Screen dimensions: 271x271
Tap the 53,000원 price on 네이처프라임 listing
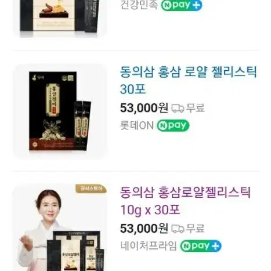pyautogui.click(x=144, y=229)
